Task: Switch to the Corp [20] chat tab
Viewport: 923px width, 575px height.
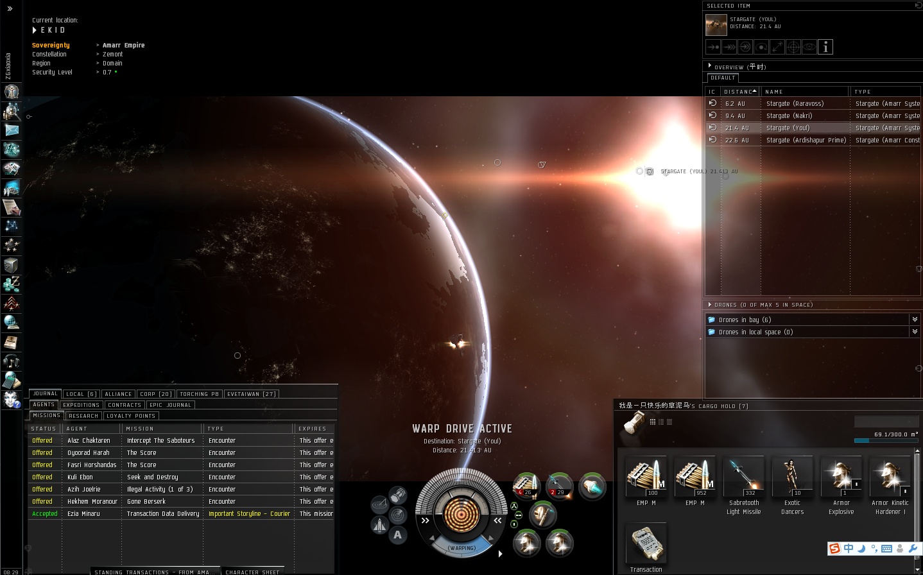Action: [x=156, y=394]
